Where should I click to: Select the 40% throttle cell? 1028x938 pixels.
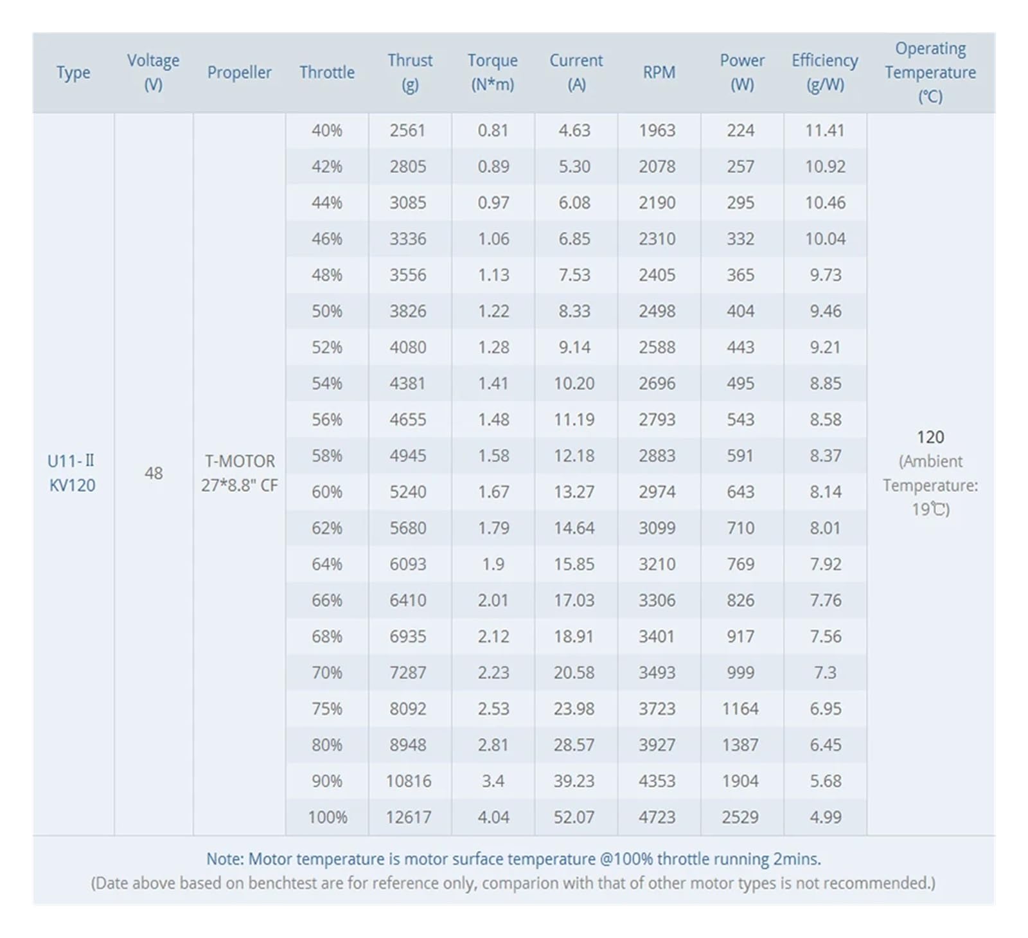click(327, 131)
